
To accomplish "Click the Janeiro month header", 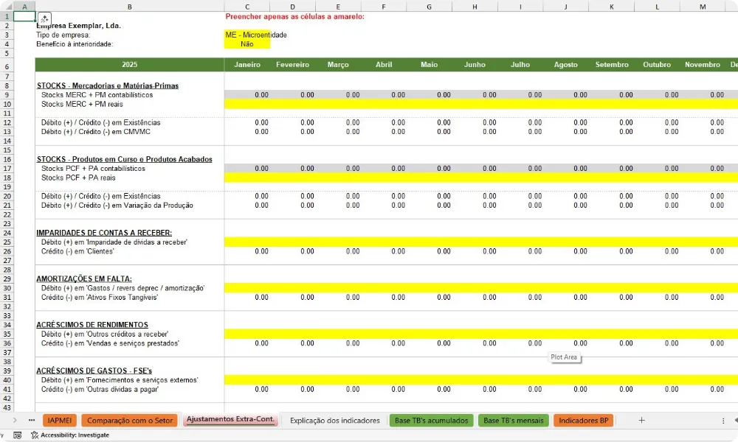I will [247, 65].
